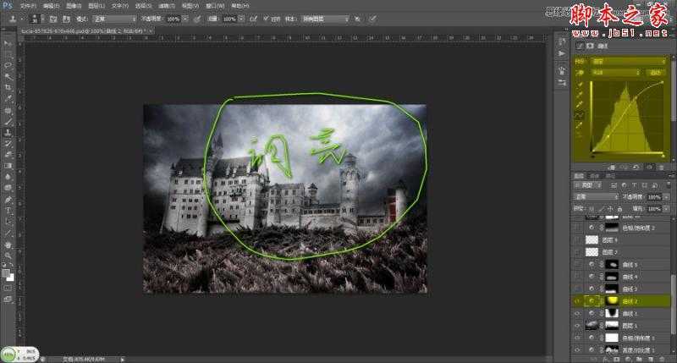
Task: Select the Horizontal Type tool
Action: 8,211
